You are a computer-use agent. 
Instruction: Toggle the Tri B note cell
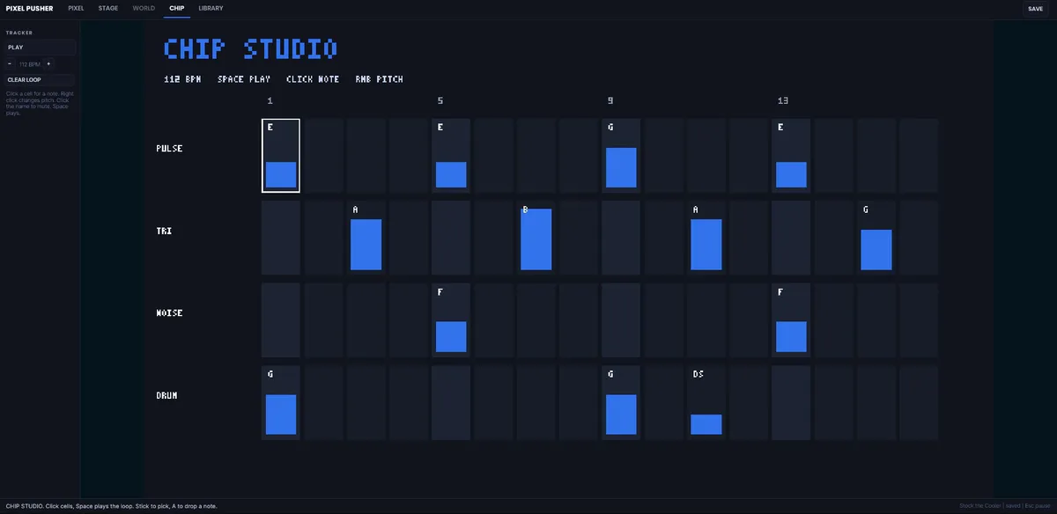(x=536, y=238)
